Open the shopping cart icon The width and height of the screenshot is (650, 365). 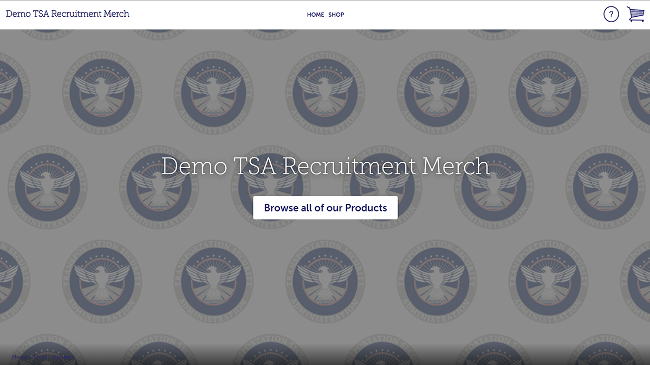coord(636,14)
